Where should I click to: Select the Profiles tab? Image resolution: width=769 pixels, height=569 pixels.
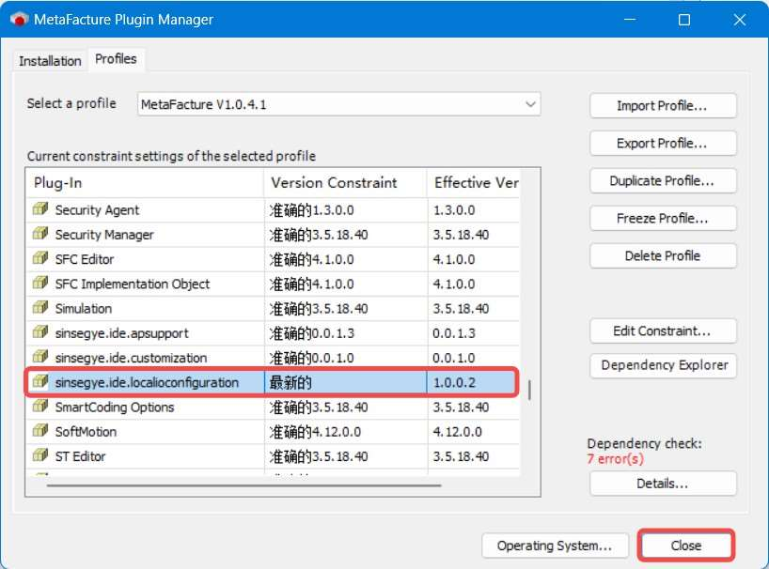(x=116, y=59)
